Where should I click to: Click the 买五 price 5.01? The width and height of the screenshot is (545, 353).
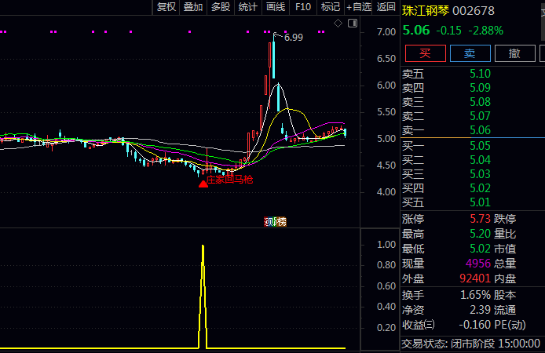[480, 202]
